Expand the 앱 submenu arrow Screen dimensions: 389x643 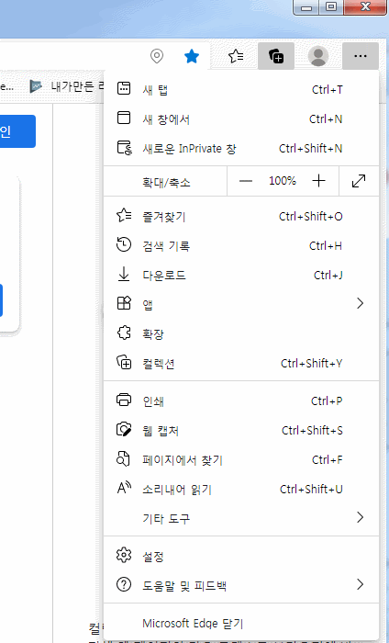[360, 303]
